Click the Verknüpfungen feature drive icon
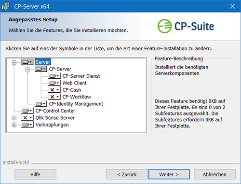241x184 pixels. click(x=27, y=125)
